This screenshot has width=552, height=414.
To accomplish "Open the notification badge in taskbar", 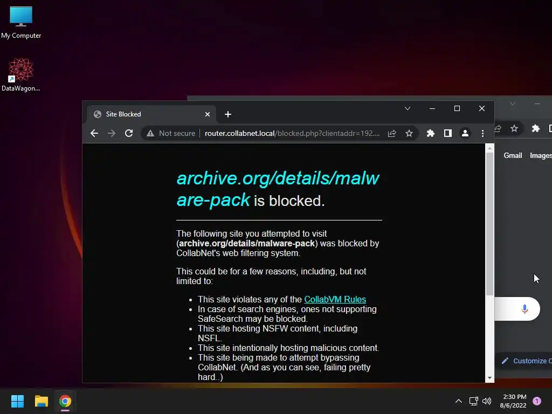I will click(537, 401).
